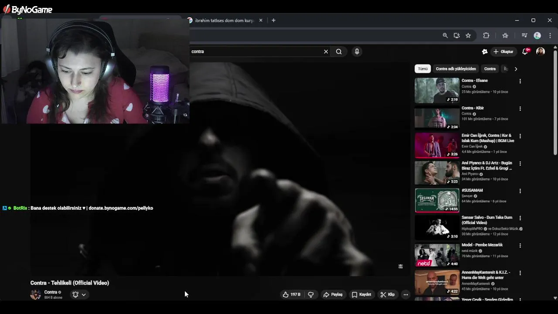The image size is (558, 314).
Task: Open the Contra channel avatar
Action: (35, 294)
